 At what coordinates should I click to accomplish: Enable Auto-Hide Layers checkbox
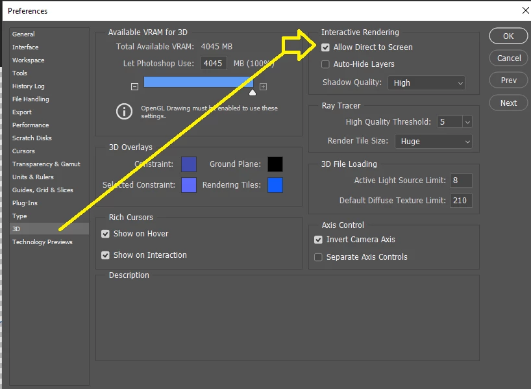(325, 64)
